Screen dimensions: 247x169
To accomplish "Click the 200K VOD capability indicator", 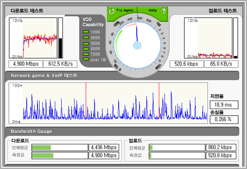I will tap(86, 38).
